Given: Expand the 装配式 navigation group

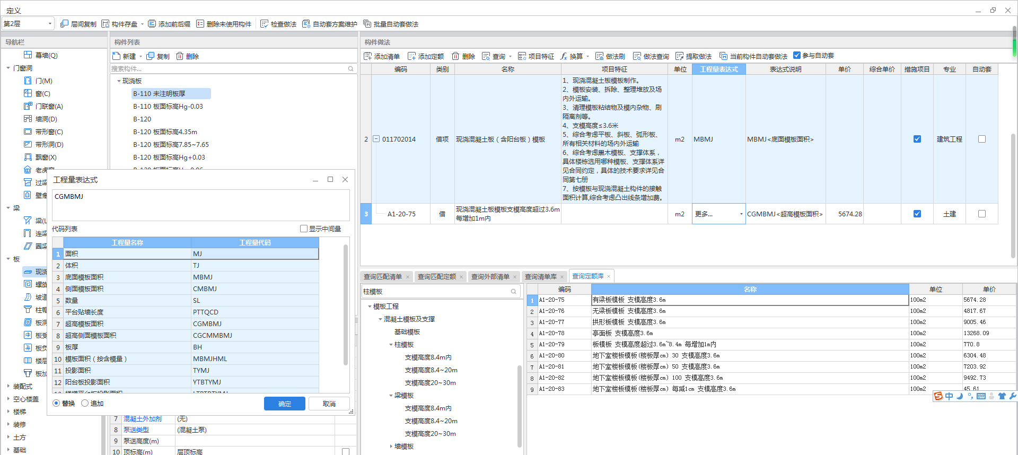Looking at the screenshot, I should 8,386.
